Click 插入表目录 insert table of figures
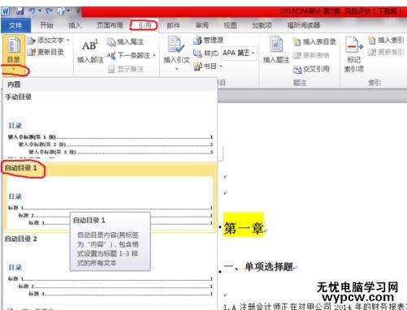The height and width of the screenshot is (310, 407). [x=314, y=42]
